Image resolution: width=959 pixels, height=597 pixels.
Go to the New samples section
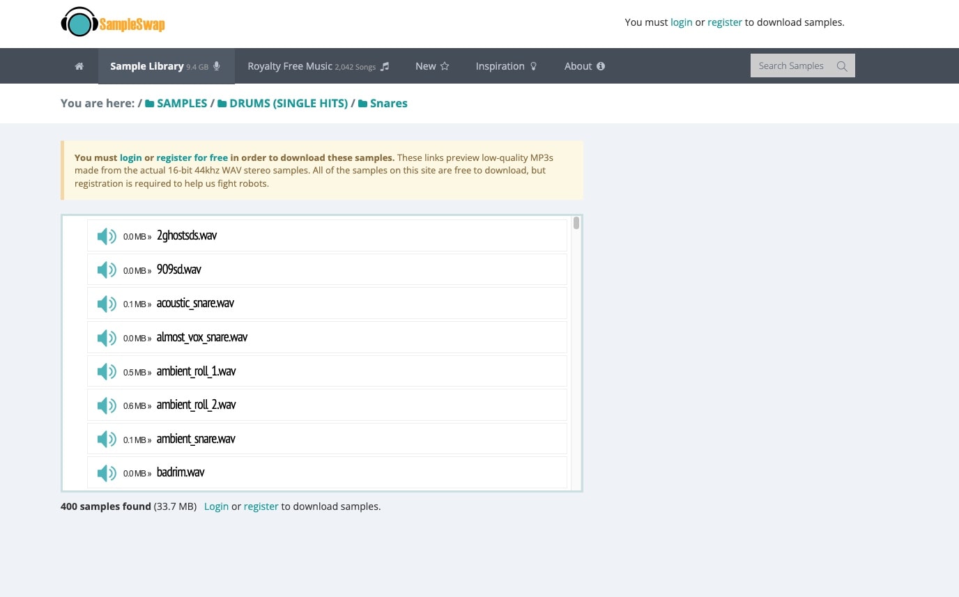tap(432, 66)
